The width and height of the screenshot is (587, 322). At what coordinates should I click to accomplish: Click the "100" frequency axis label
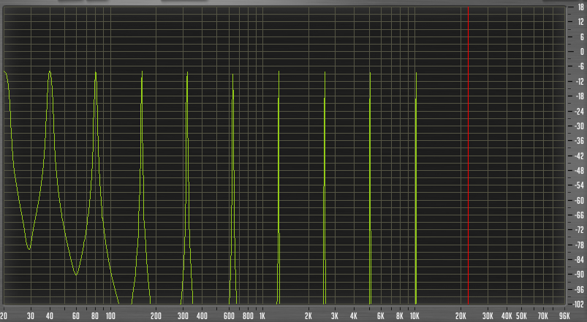[110, 316]
